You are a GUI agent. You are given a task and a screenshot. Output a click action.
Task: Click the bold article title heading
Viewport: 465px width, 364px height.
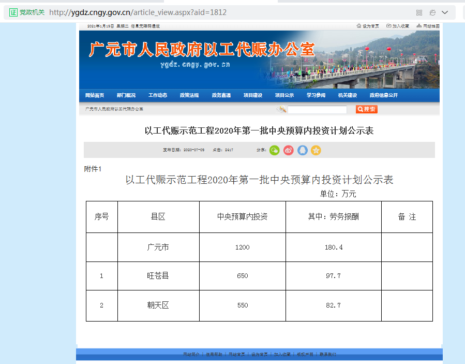coord(259,130)
